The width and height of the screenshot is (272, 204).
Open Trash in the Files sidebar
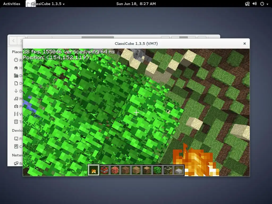pyautogui.click(x=18, y=122)
